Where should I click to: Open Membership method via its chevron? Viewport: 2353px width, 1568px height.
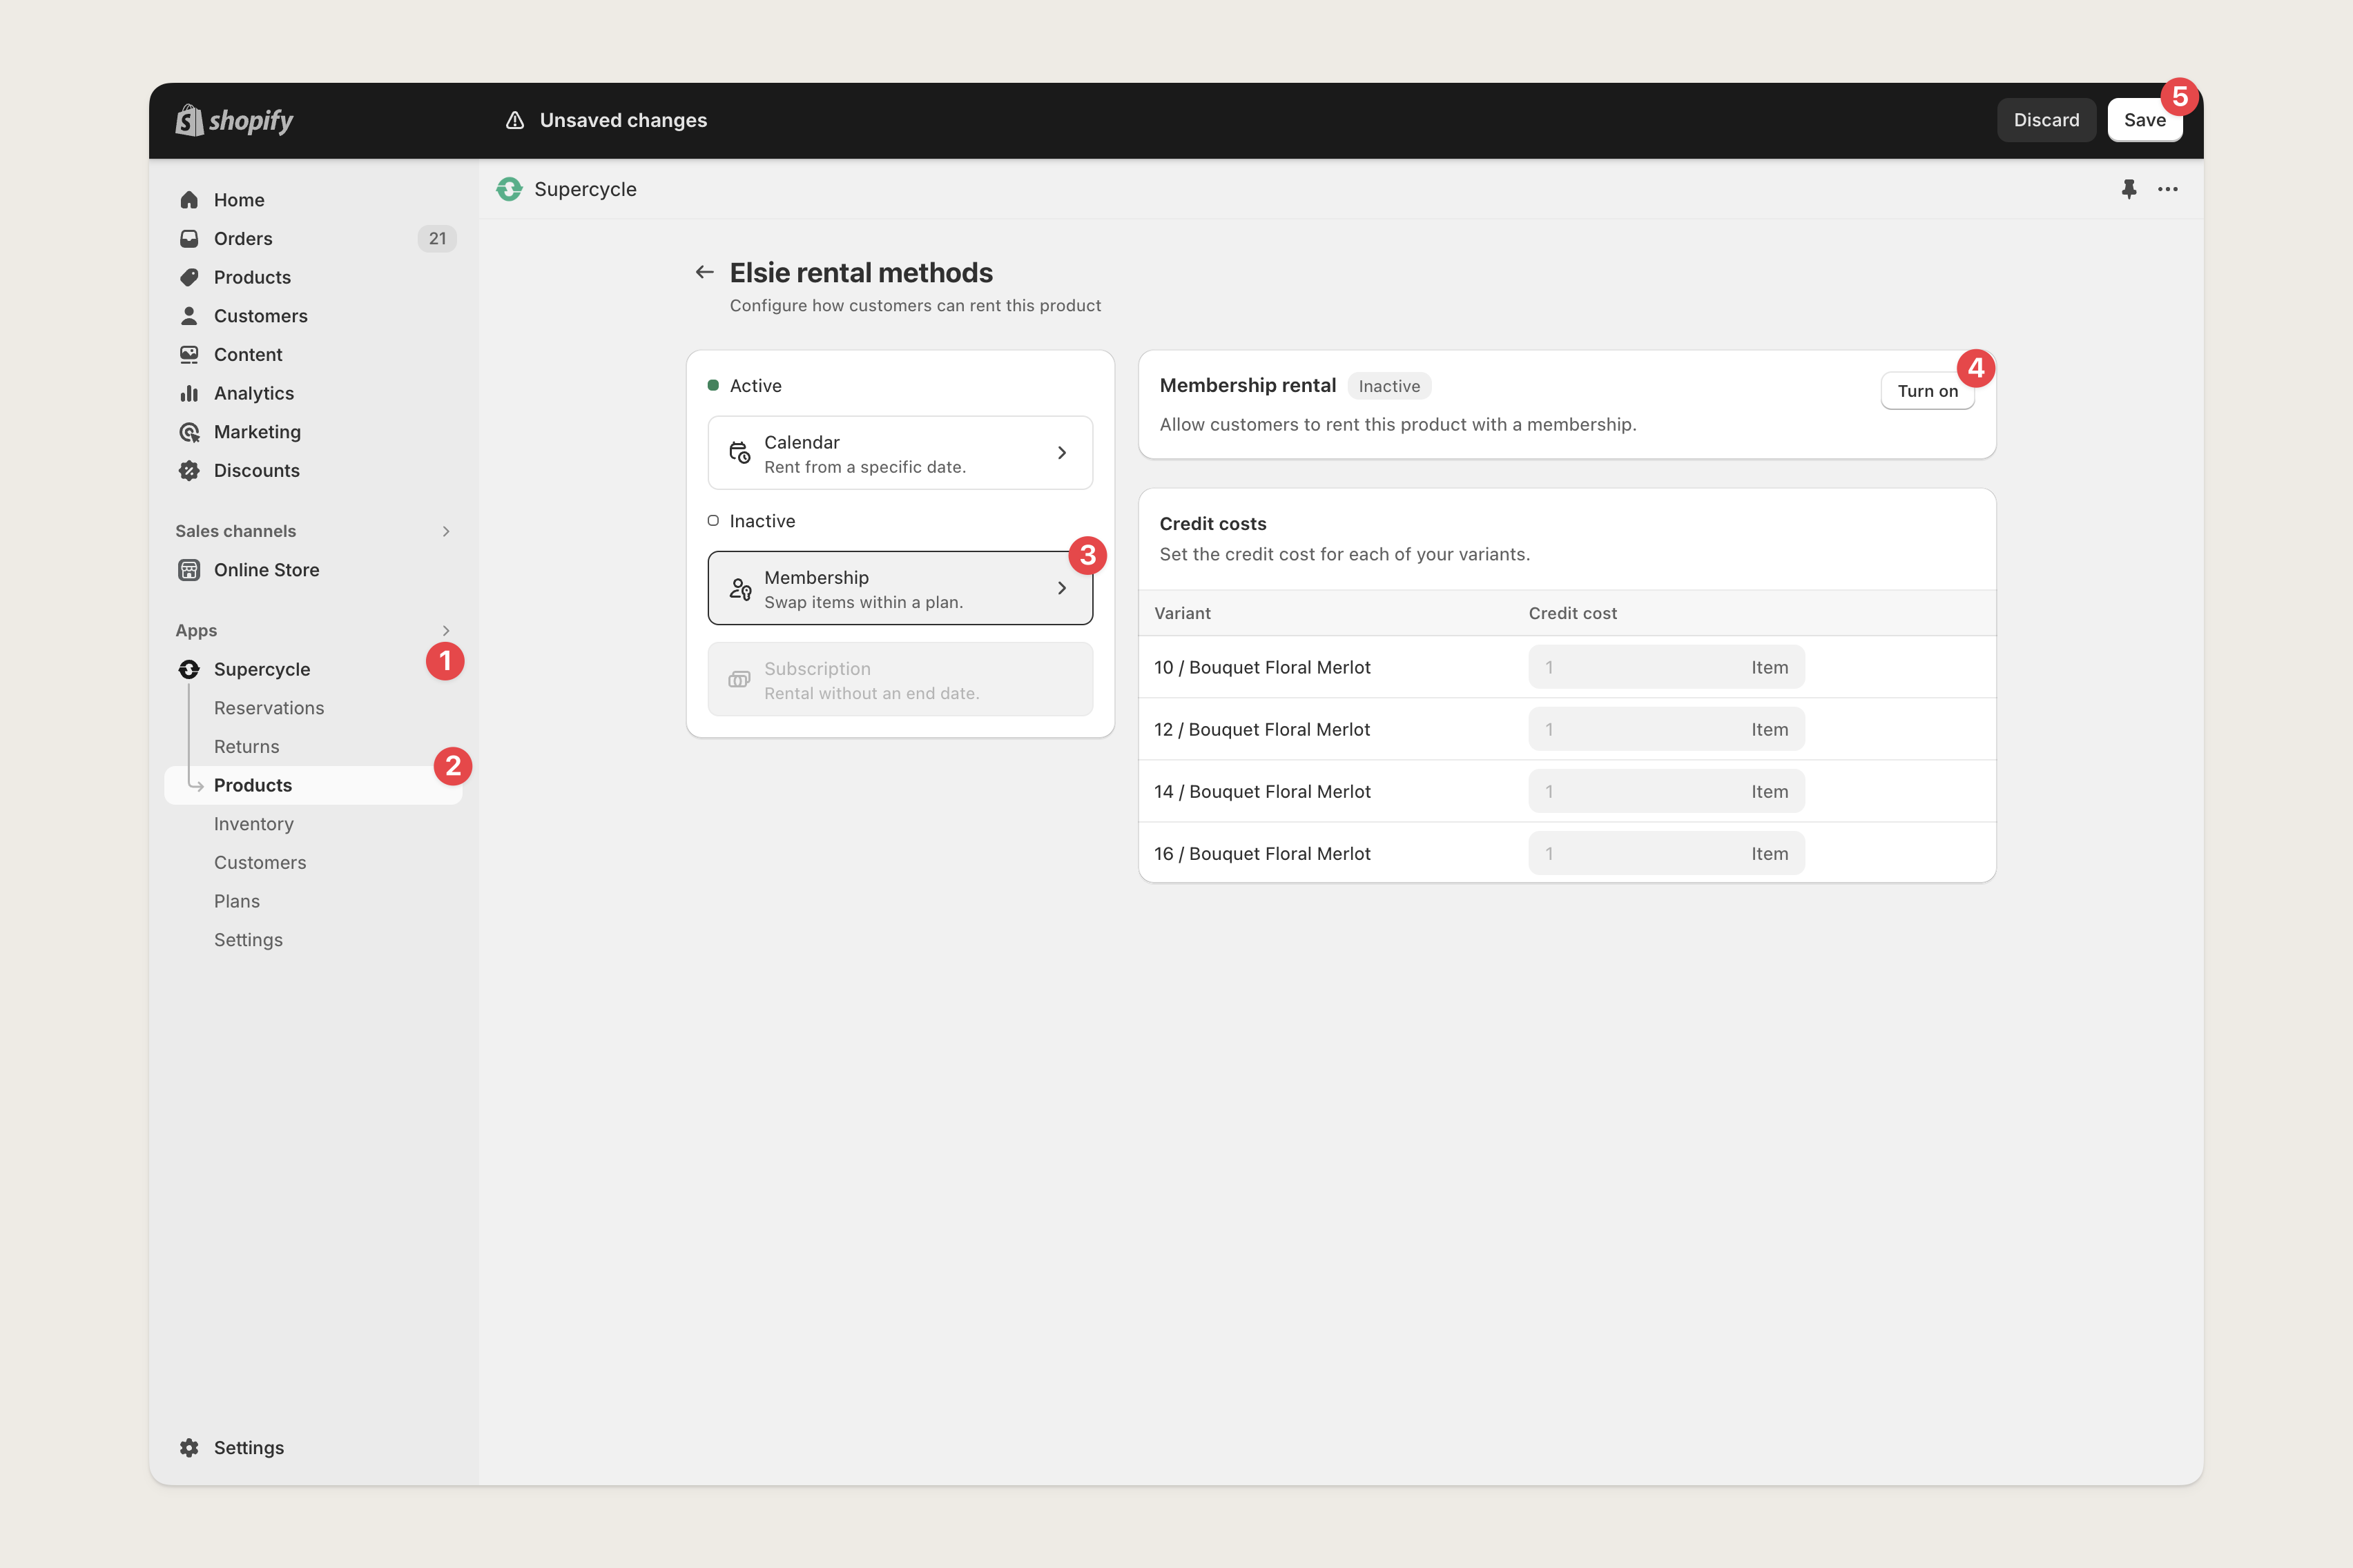1061,588
